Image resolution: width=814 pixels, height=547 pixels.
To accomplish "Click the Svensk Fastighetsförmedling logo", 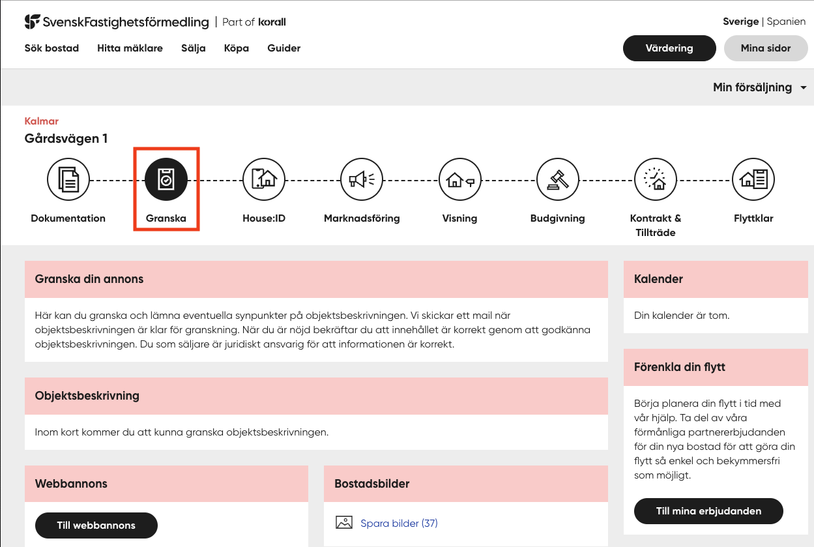I will 117,22.
